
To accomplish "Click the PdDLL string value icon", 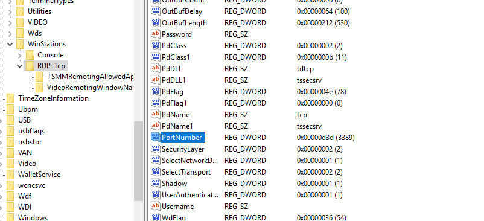I will point(155,68).
